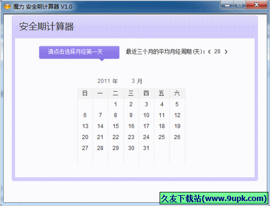Viewport: 270px width, 206px height.
Task: Decrease cycle days with left arrow
Action: click(209, 52)
